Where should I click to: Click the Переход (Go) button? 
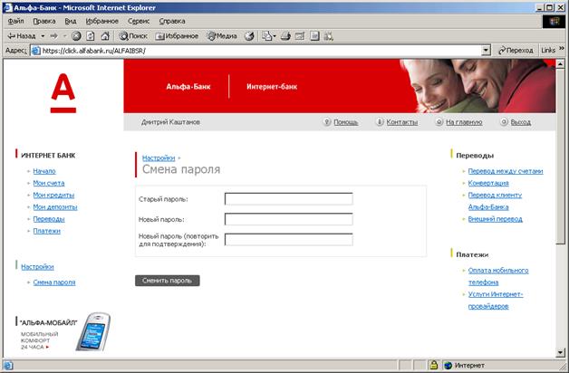(516, 51)
